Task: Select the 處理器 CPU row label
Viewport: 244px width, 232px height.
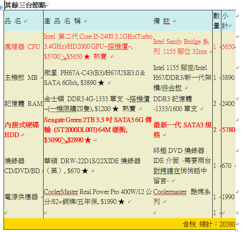Action: pyautogui.click(x=22, y=47)
